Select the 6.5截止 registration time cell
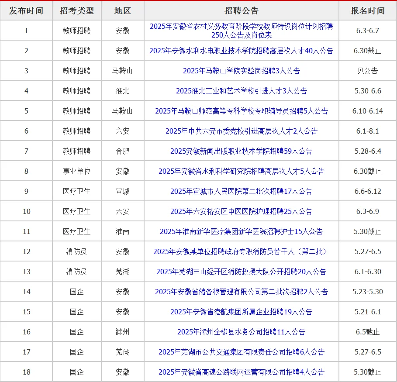Viewport: 397px width, 382px height. point(368,332)
